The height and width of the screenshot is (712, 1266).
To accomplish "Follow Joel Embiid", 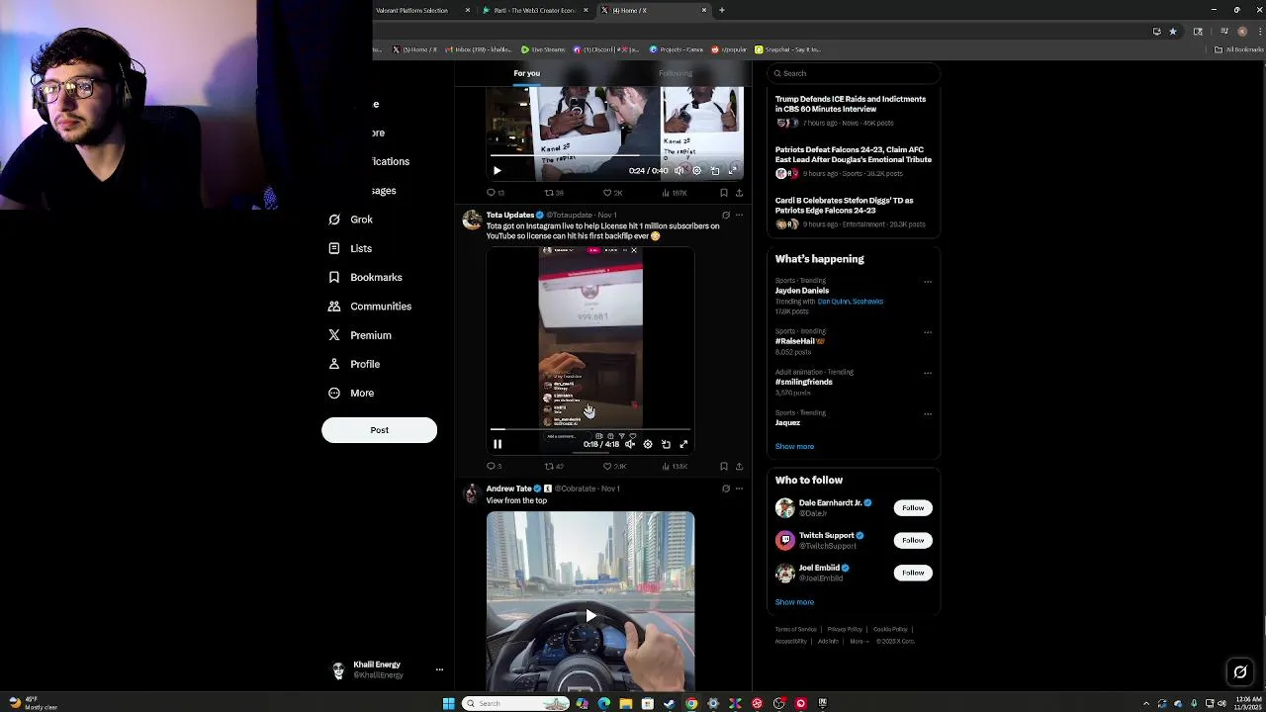I will tap(913, 573).
